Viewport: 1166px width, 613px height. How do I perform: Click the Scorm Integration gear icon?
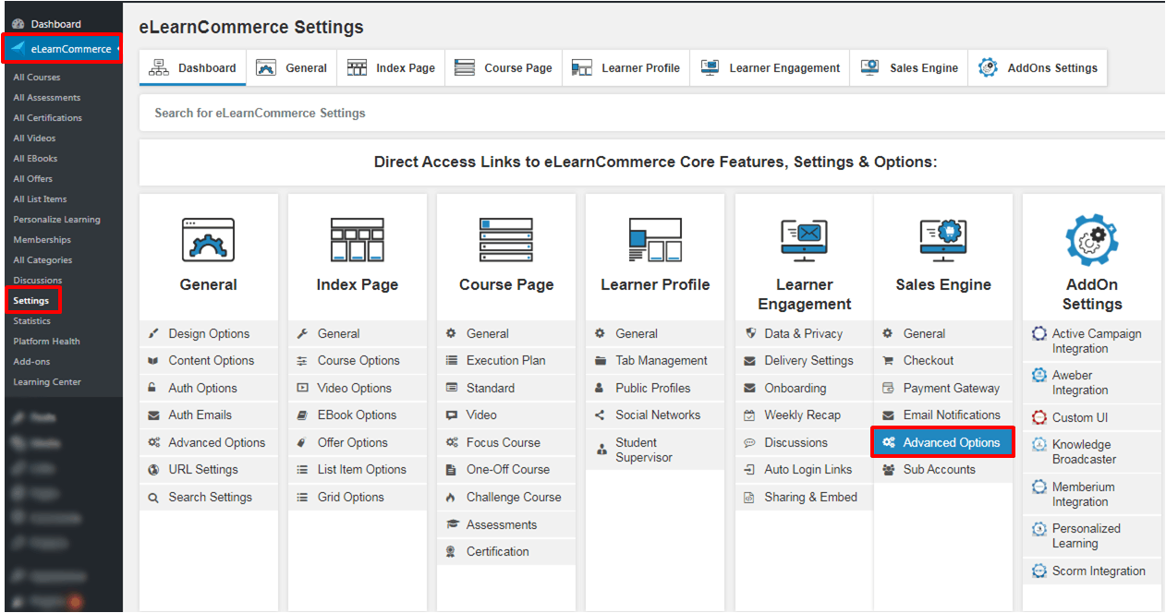(1038, 571)
